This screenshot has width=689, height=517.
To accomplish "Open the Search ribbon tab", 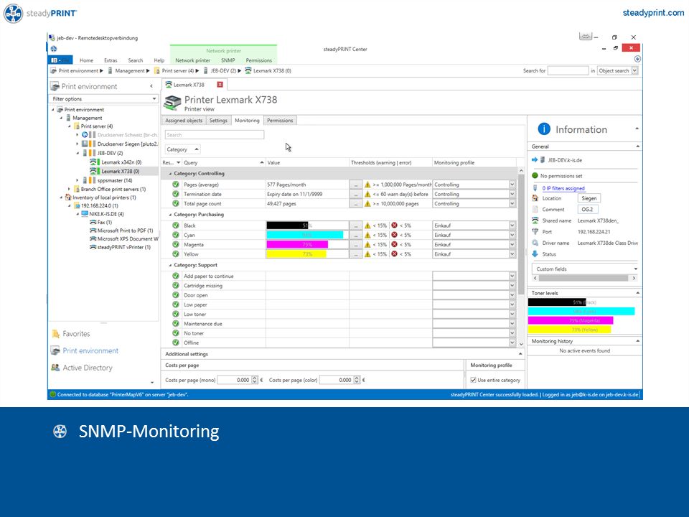I will point(136,60).
